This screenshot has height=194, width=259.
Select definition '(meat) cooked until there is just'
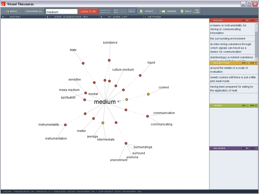tap(234, 79)
